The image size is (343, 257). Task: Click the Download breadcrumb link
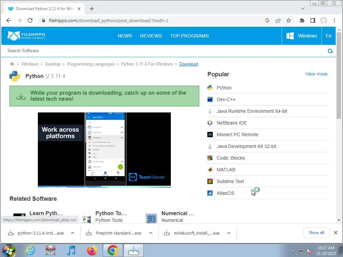pos(189,64)
